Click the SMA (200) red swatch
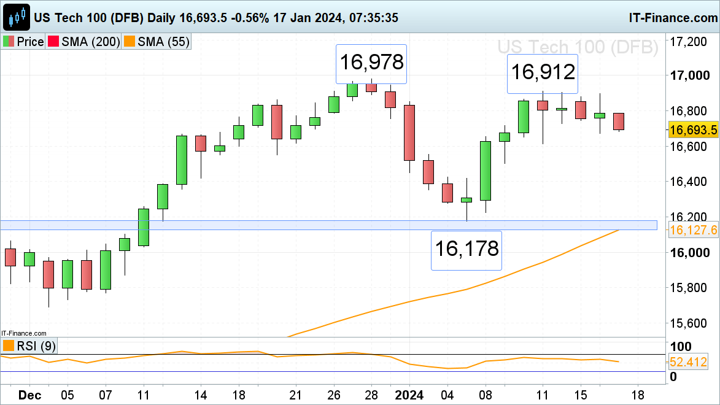Viewport: 720px width, 405px height. pos(53,42)
